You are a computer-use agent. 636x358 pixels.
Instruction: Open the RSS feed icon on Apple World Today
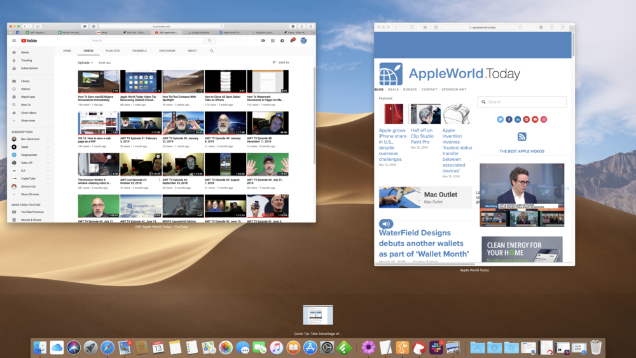[522, 137]
